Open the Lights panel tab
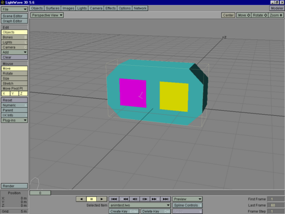 pos(82,9)
